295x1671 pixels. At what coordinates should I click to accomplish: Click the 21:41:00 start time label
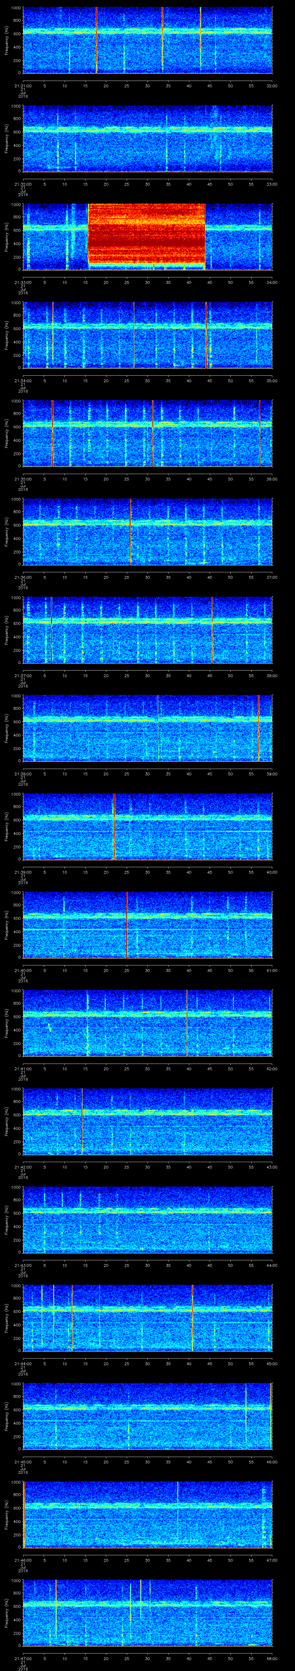23,1068
